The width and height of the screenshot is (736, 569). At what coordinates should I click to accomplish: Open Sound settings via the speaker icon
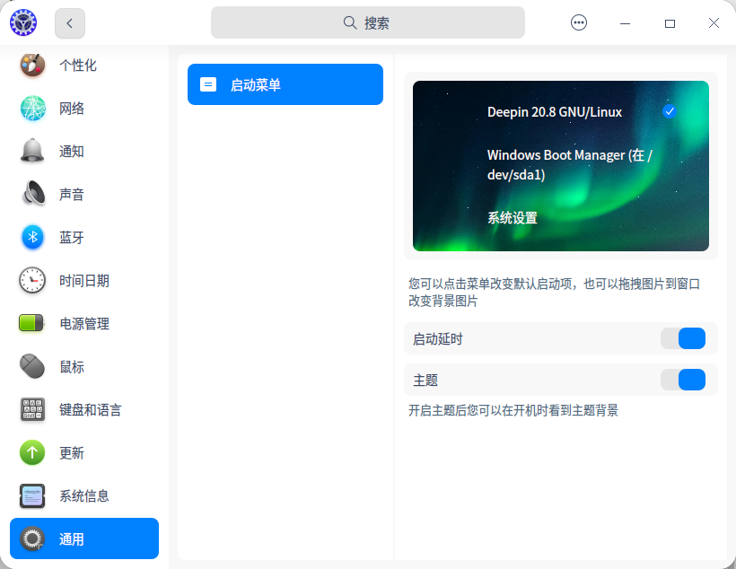click(x=34, y=193)
